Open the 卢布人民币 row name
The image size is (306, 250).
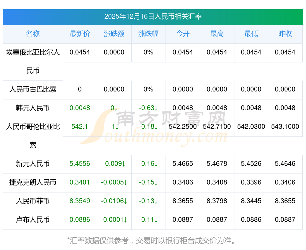pos(33,220)
